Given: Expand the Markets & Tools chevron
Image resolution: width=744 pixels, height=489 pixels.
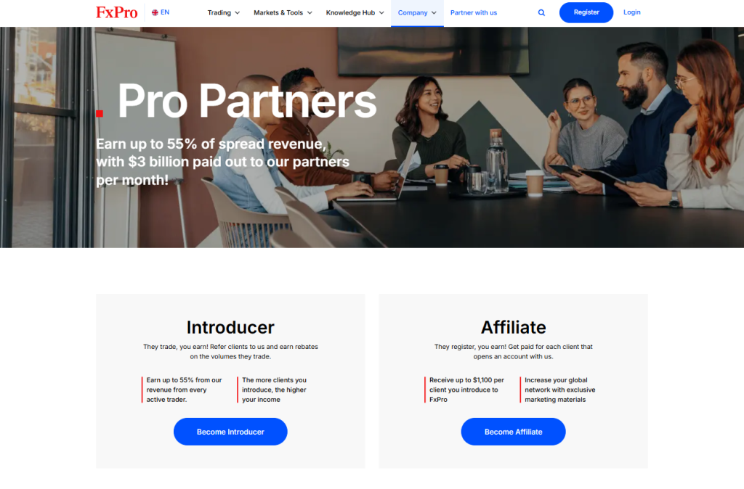Looking at the screenshot, I should pyautogui.click(x=310, y=13).
